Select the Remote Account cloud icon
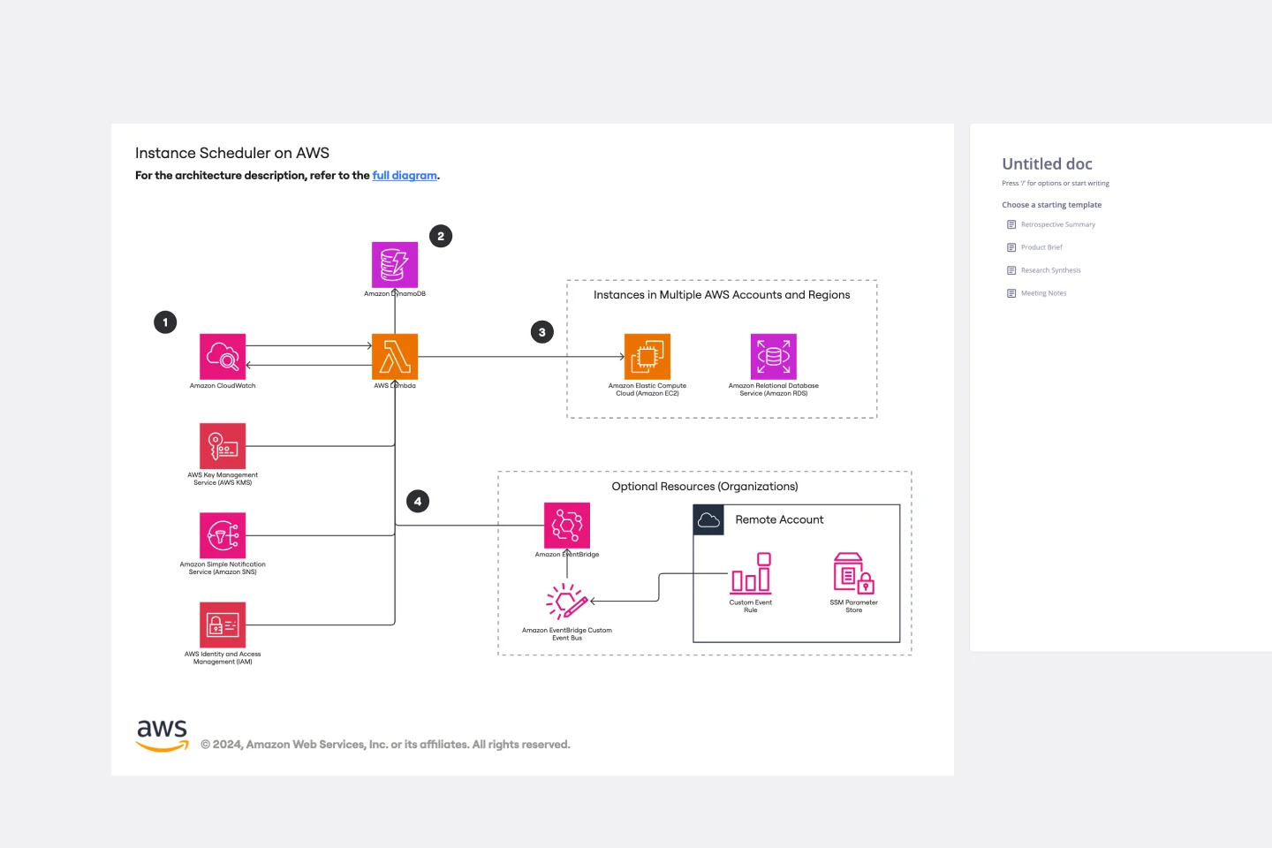 pos(708,520)
